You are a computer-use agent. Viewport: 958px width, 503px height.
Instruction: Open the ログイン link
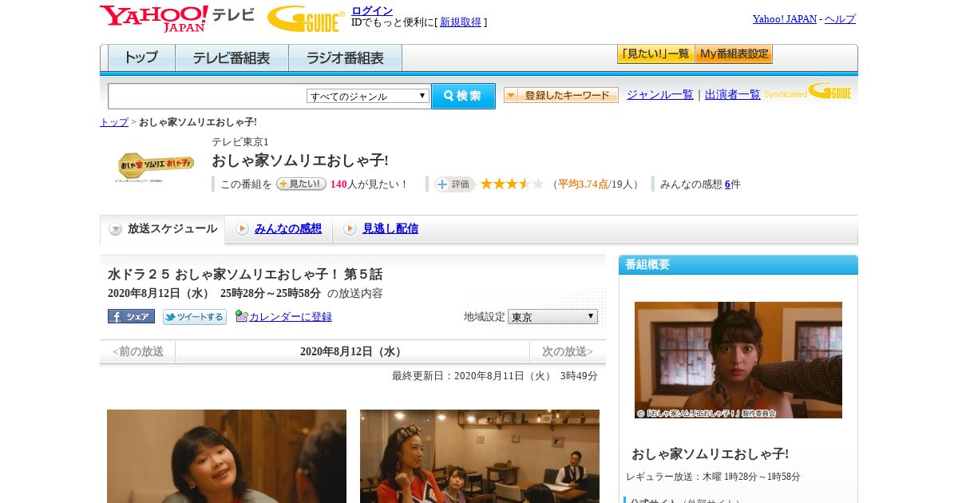[x=372, y=10]
